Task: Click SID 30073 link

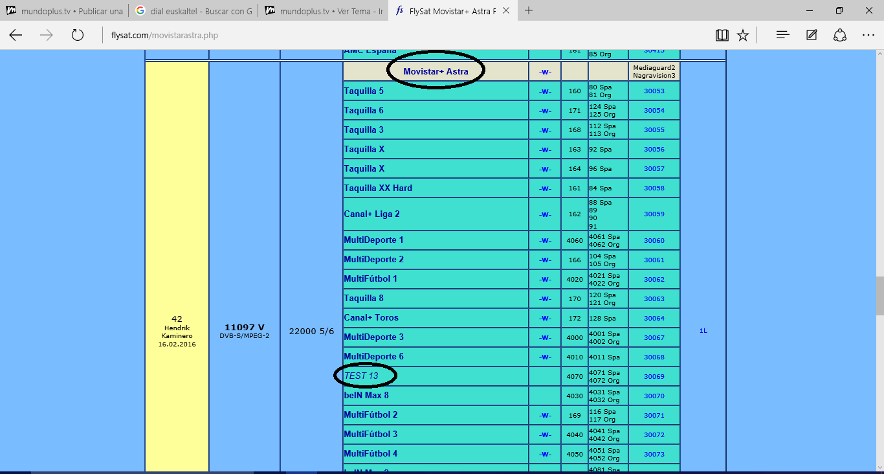Action: click(654, 454)
